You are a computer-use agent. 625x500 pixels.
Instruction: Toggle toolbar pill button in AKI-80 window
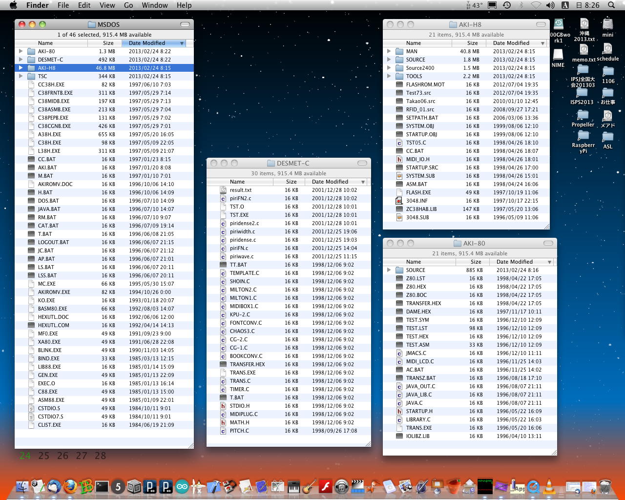548,243
